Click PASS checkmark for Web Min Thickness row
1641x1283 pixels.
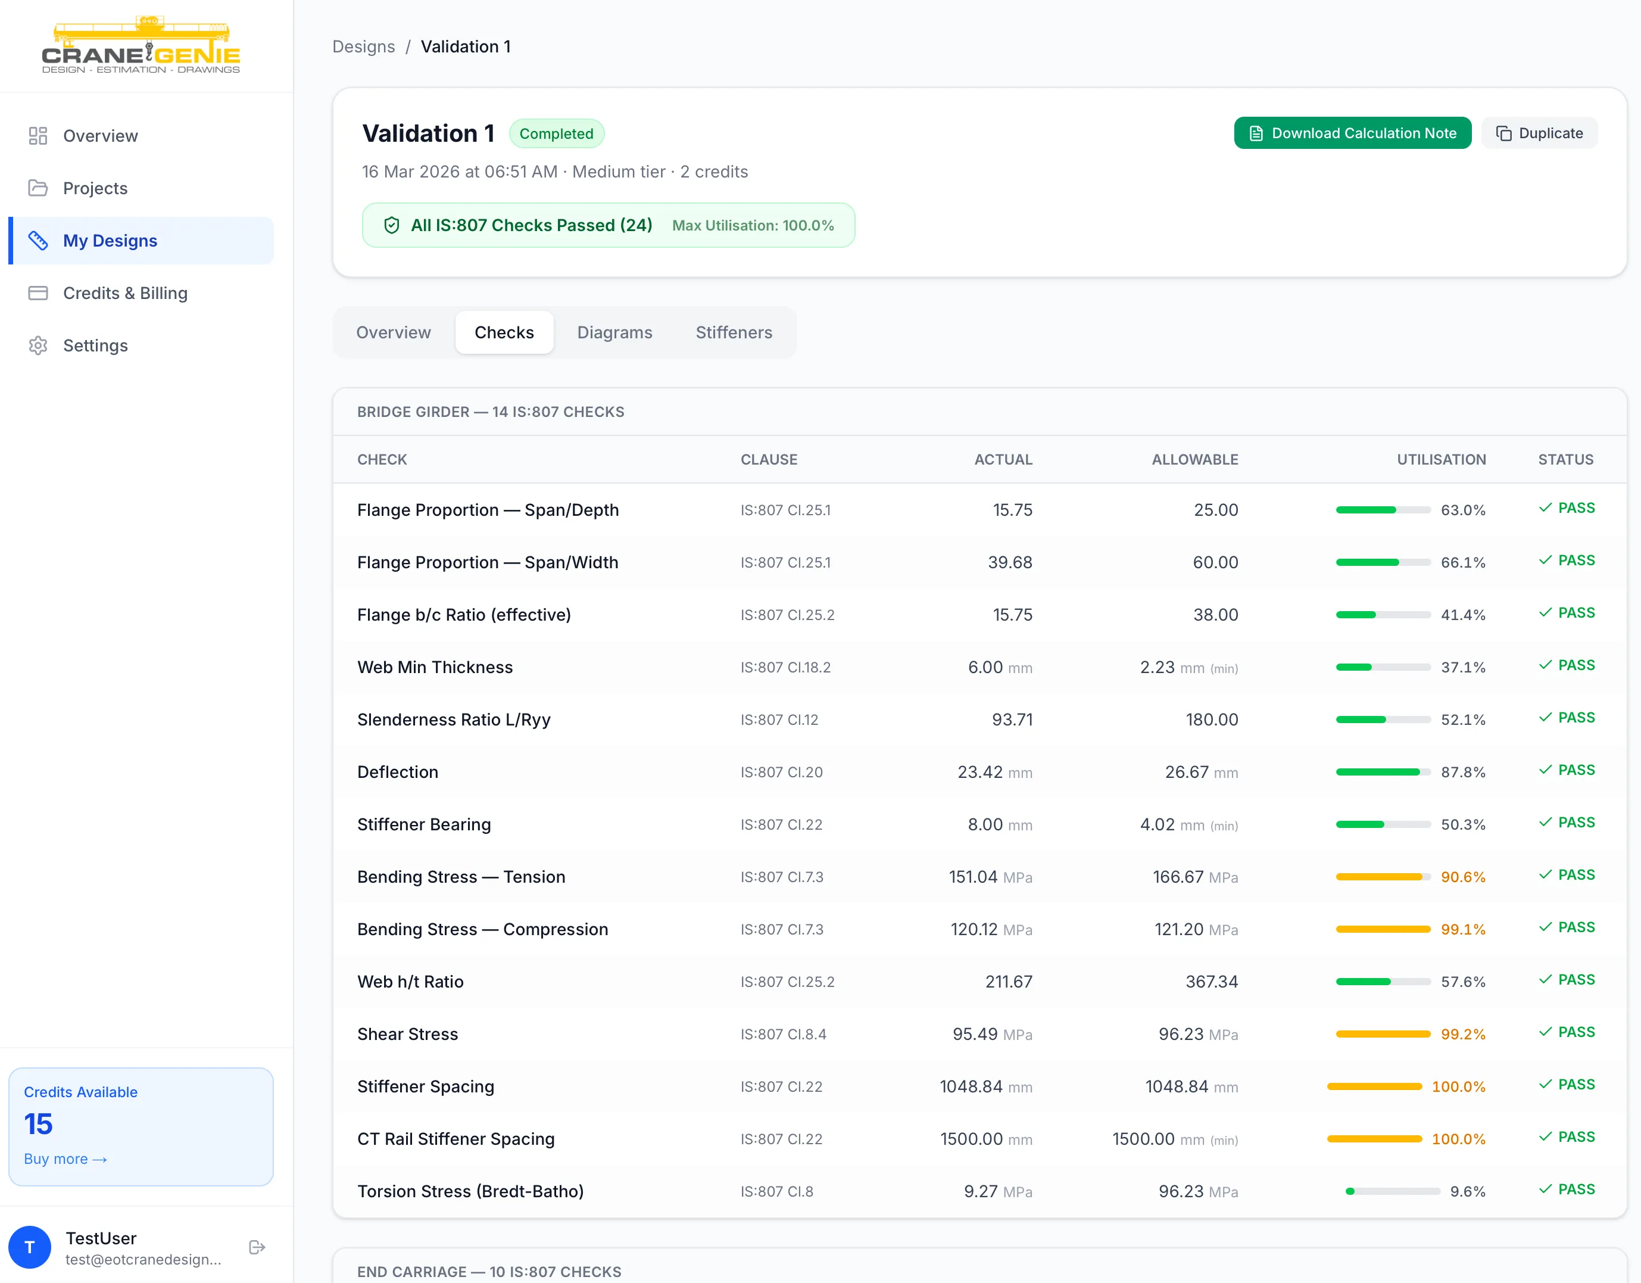(1546, 666)
